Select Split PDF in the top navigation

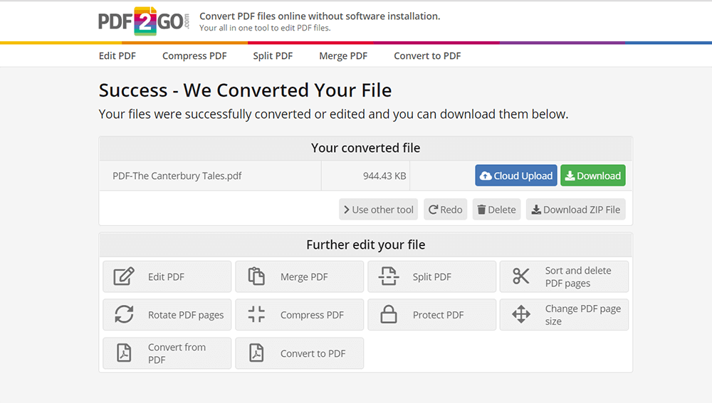click(273, 55)
